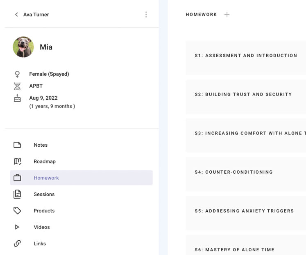Click the birthday cake icon
This screenshot has width=306, height=255.
point(17,98)
